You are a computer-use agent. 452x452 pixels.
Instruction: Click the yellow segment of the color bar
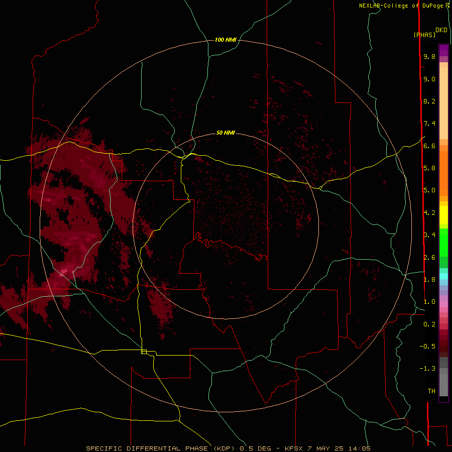coord(443,215)
